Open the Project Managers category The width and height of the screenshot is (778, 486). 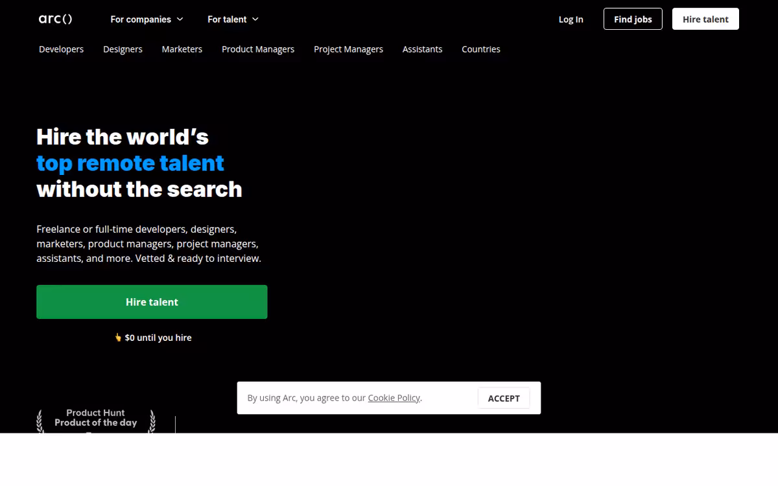(x=348, y=49)
